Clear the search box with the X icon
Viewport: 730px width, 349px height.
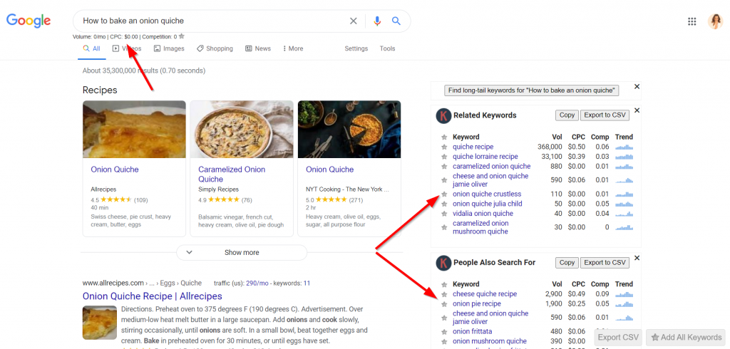[x=353, y=21]
